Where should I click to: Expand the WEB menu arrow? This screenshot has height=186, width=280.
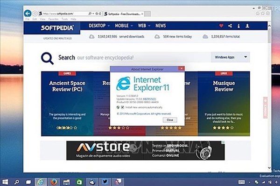click(149, 26)
